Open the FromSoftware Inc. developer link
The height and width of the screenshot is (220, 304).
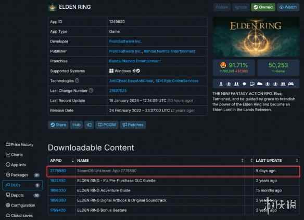[x=125, y=42]
